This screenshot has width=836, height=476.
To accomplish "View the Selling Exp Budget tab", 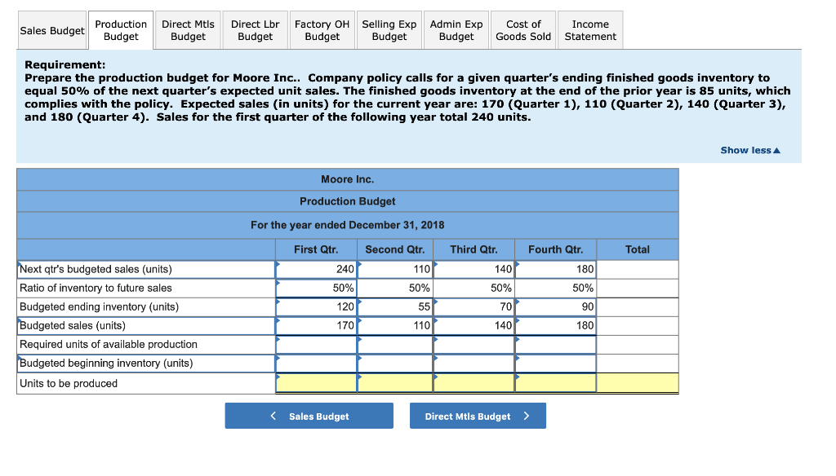I will (389, 30).
